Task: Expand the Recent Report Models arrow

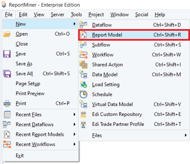Action: pos(74,134)
